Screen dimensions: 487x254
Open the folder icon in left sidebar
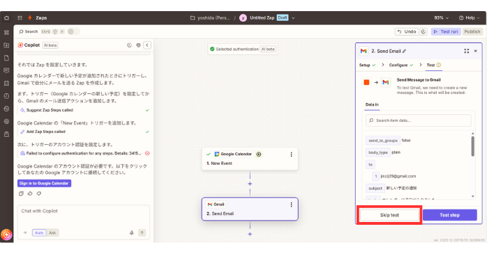point(6,45)
